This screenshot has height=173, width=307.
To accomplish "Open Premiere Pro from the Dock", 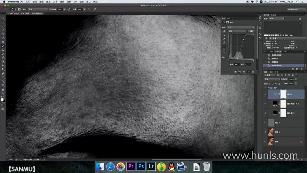I will tap(130, 166).
